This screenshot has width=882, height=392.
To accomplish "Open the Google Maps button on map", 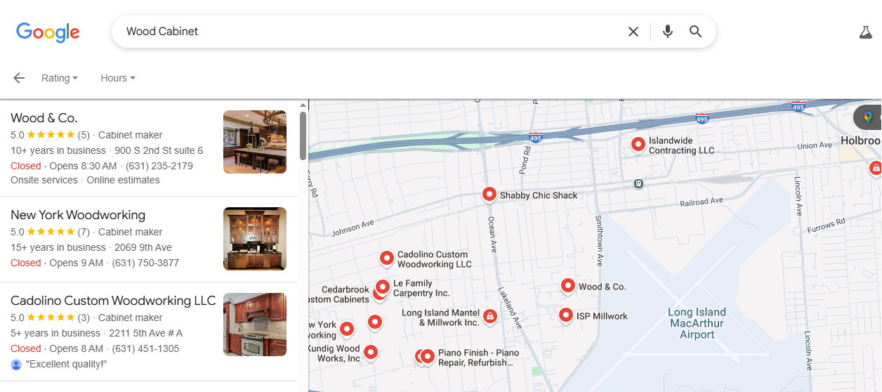I will 868,117.
